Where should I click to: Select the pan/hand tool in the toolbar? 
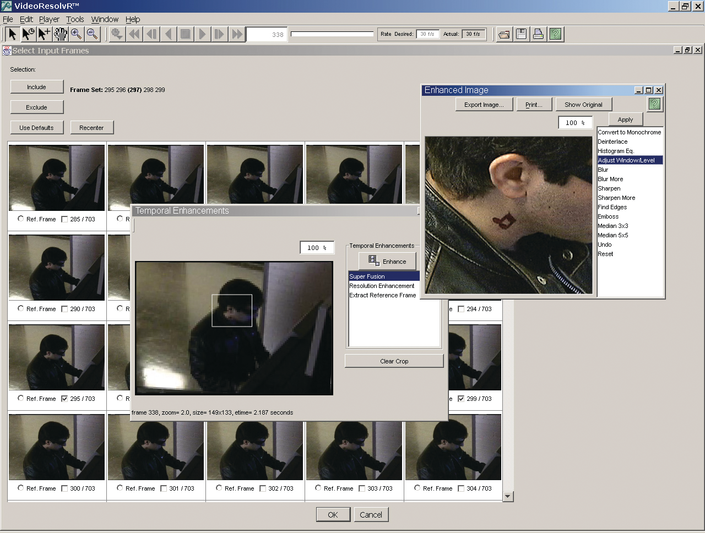point(59,34)
